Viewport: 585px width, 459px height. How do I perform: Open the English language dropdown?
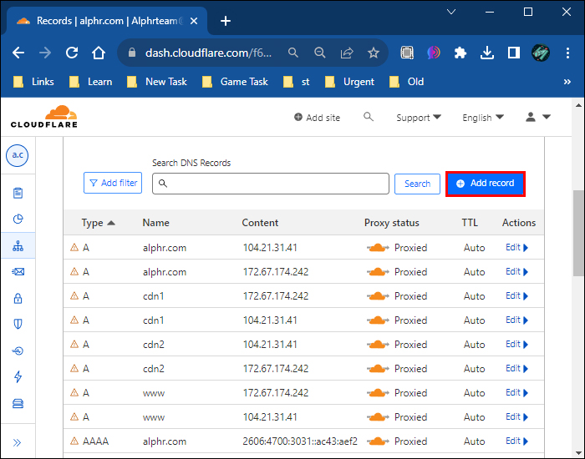point(483,118)
